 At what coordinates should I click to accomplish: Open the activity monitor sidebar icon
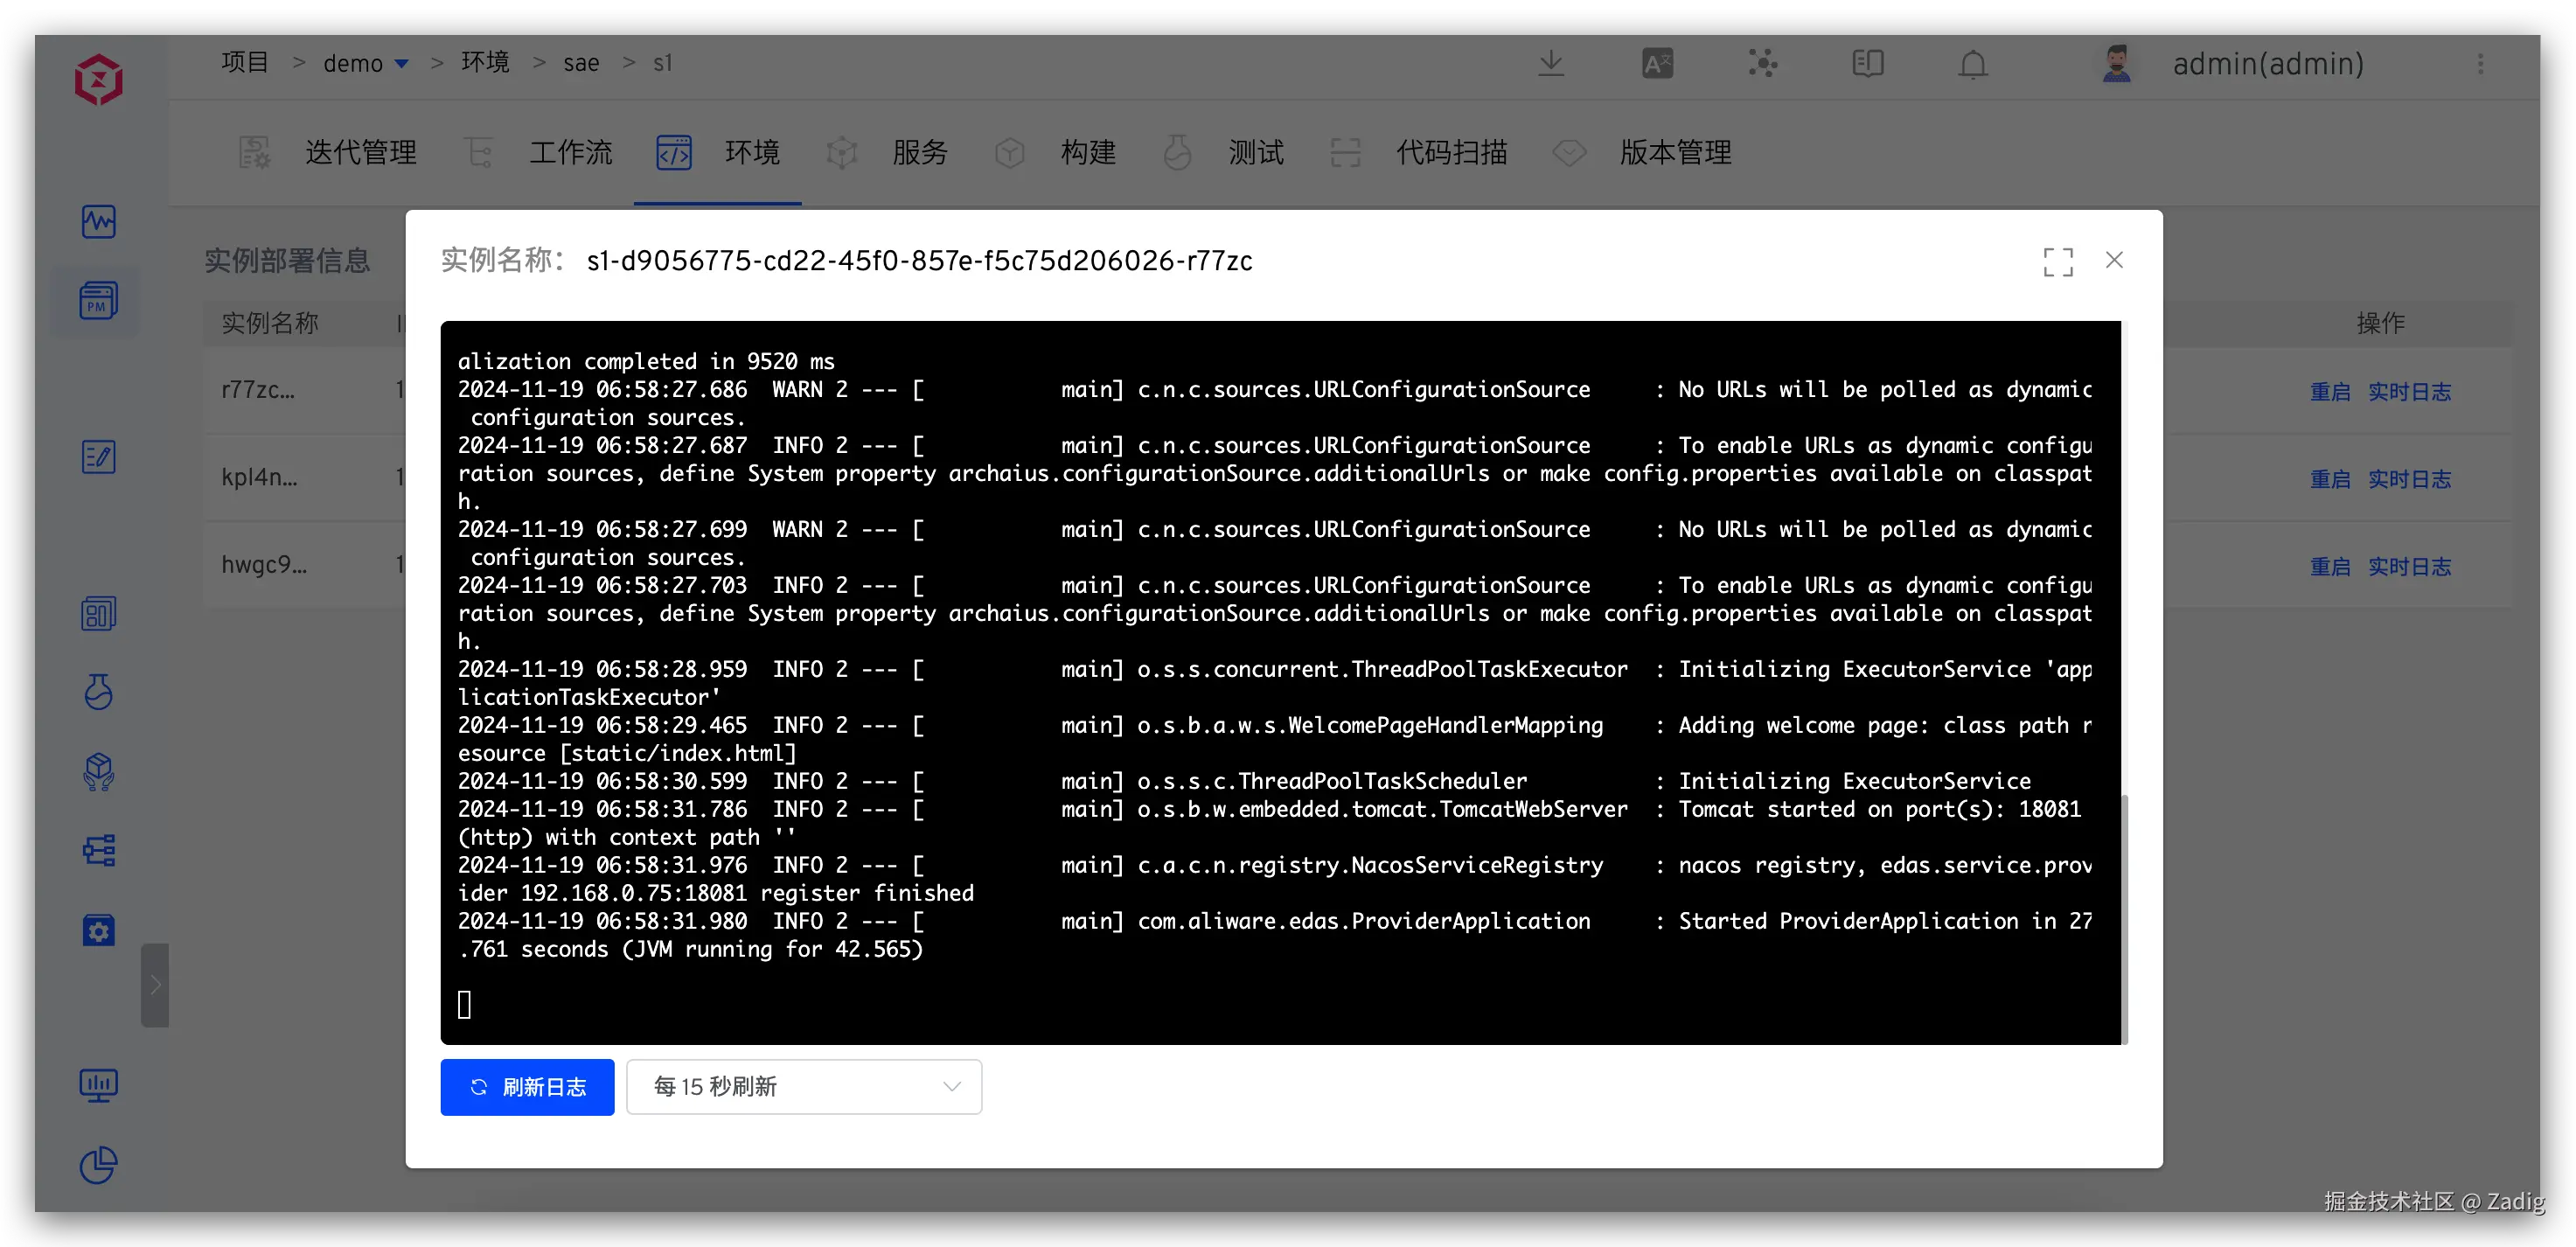(98, 221)
